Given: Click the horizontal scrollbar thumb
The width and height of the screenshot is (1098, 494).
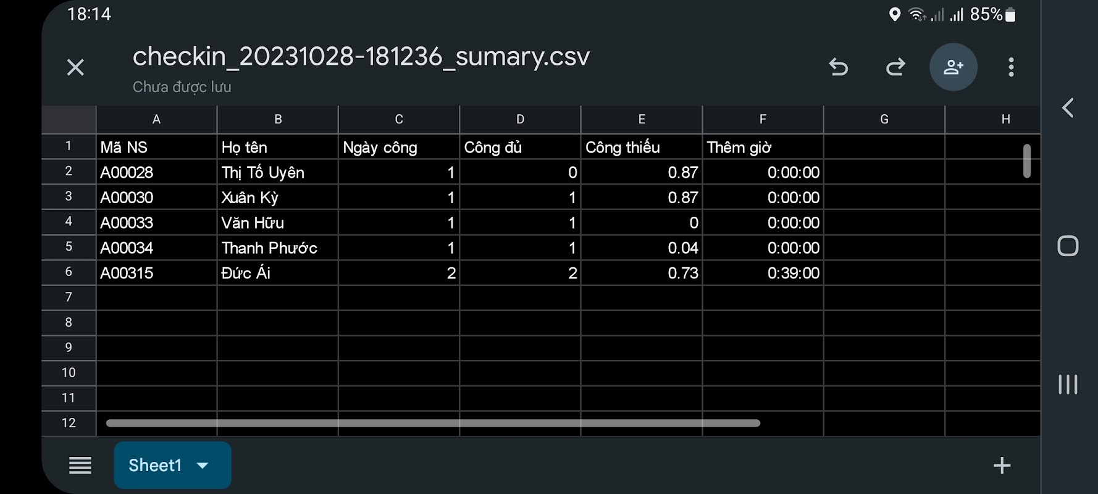Looking at the screenshot, I should click(433, 423).
